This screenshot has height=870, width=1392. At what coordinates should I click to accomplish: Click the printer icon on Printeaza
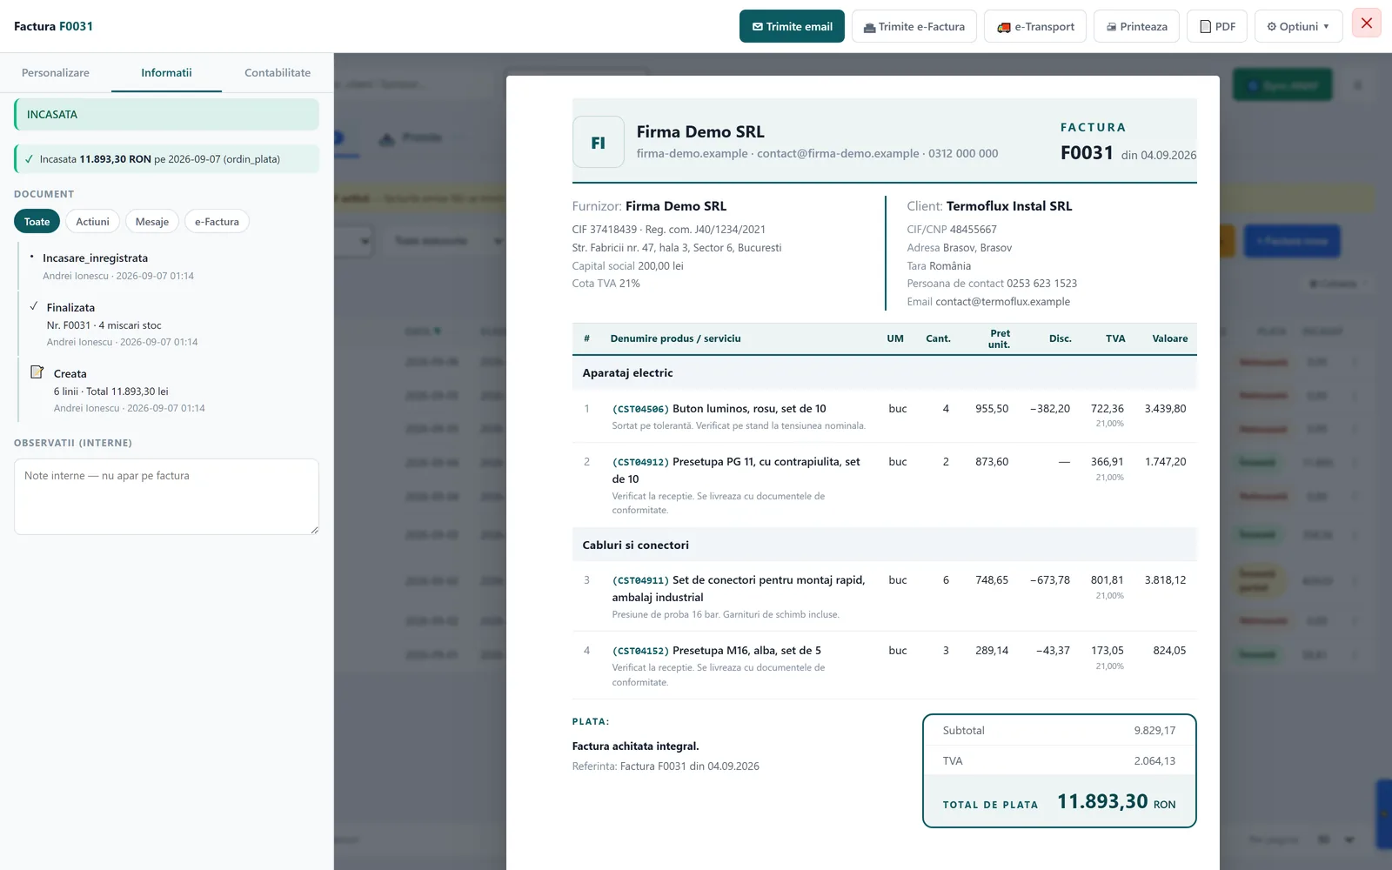click(1111, 27)
